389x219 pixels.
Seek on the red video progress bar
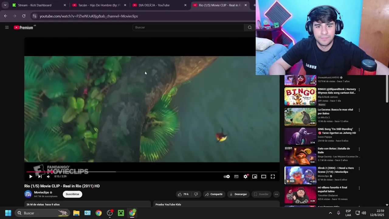point(152,172)
